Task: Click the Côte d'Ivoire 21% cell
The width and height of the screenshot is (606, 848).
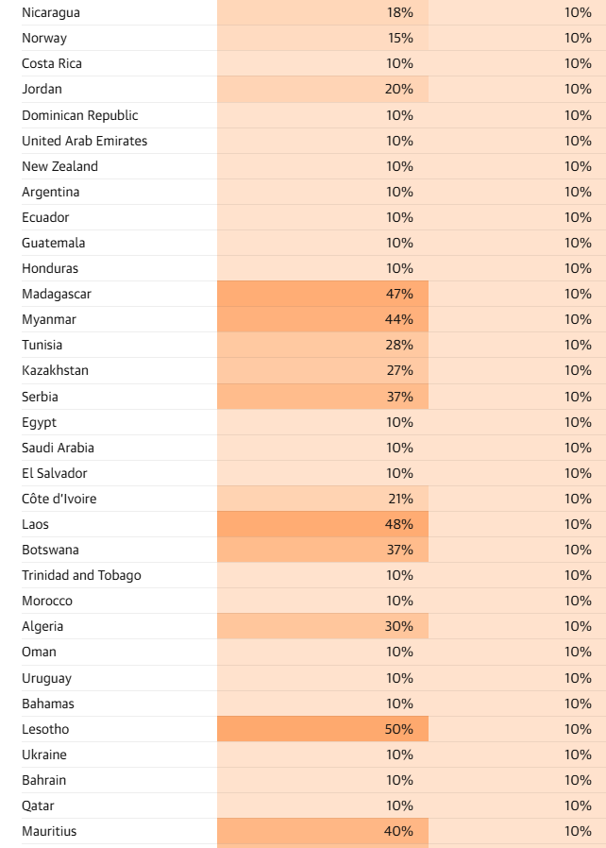Action: (x=323, y=499)
